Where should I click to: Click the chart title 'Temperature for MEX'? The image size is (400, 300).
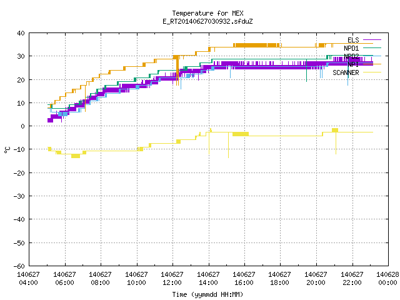click(207, 13)
